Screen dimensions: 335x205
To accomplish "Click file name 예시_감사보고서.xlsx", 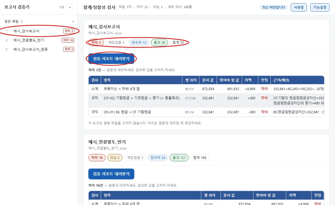I will 105,33.
